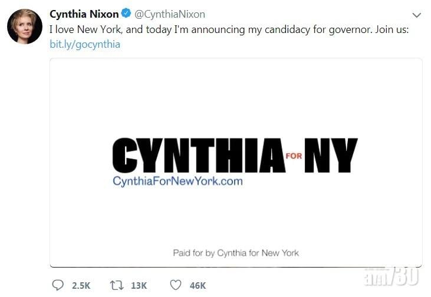
Task: Click the blue verified badge
Action: (127, 14)
